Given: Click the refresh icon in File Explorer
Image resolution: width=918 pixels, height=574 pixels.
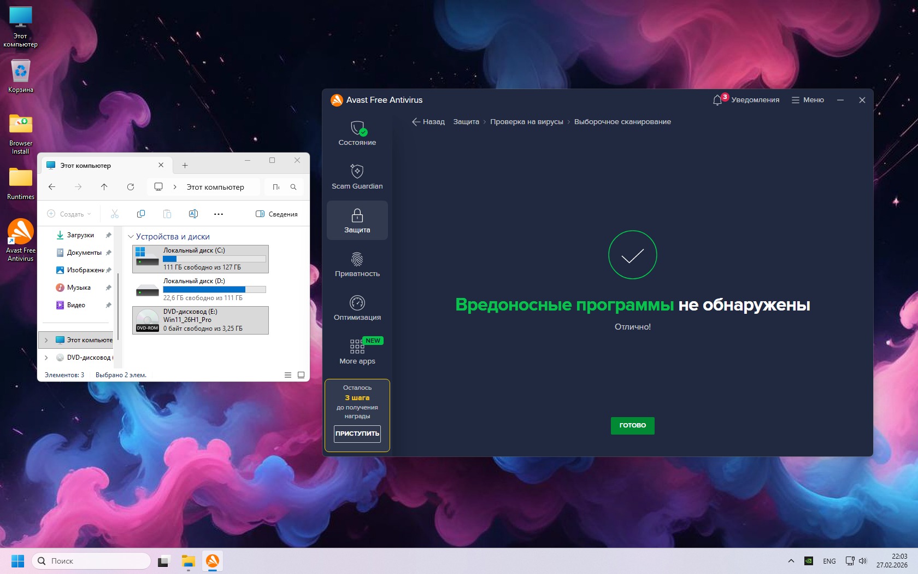Looking at the screenshot, I should coord(131,187).
